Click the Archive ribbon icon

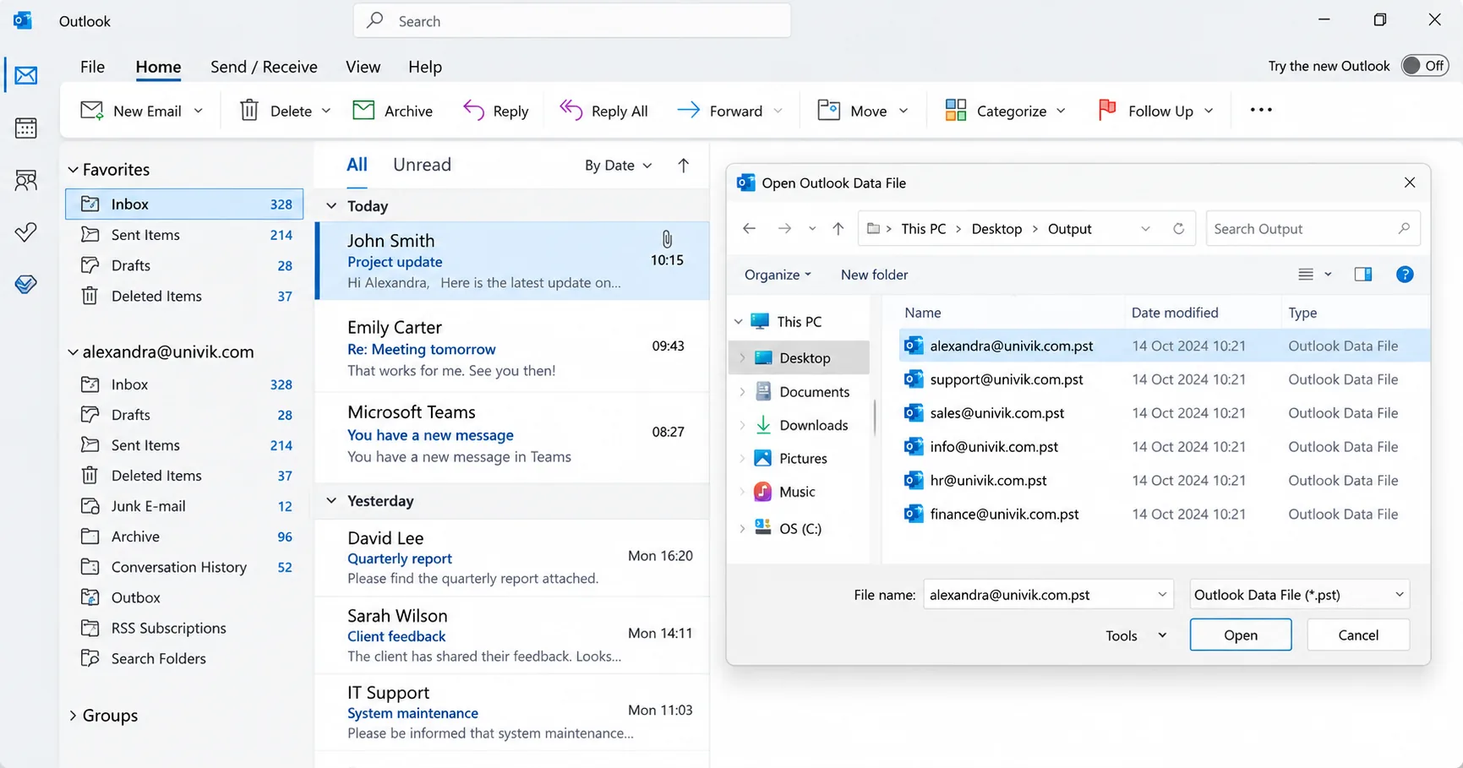click(x=363, y=111)
